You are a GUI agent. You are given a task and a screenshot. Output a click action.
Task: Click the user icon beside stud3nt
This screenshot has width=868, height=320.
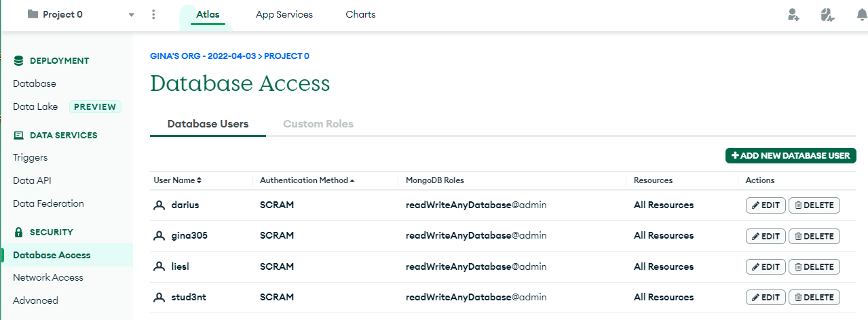coord(159,297)
